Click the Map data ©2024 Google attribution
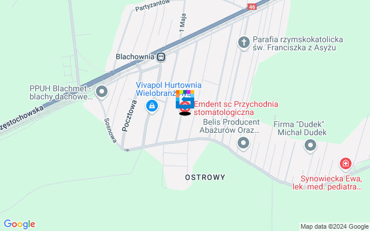Image resolution: width=370 pixels, height=231 pixels. [335, 227]
